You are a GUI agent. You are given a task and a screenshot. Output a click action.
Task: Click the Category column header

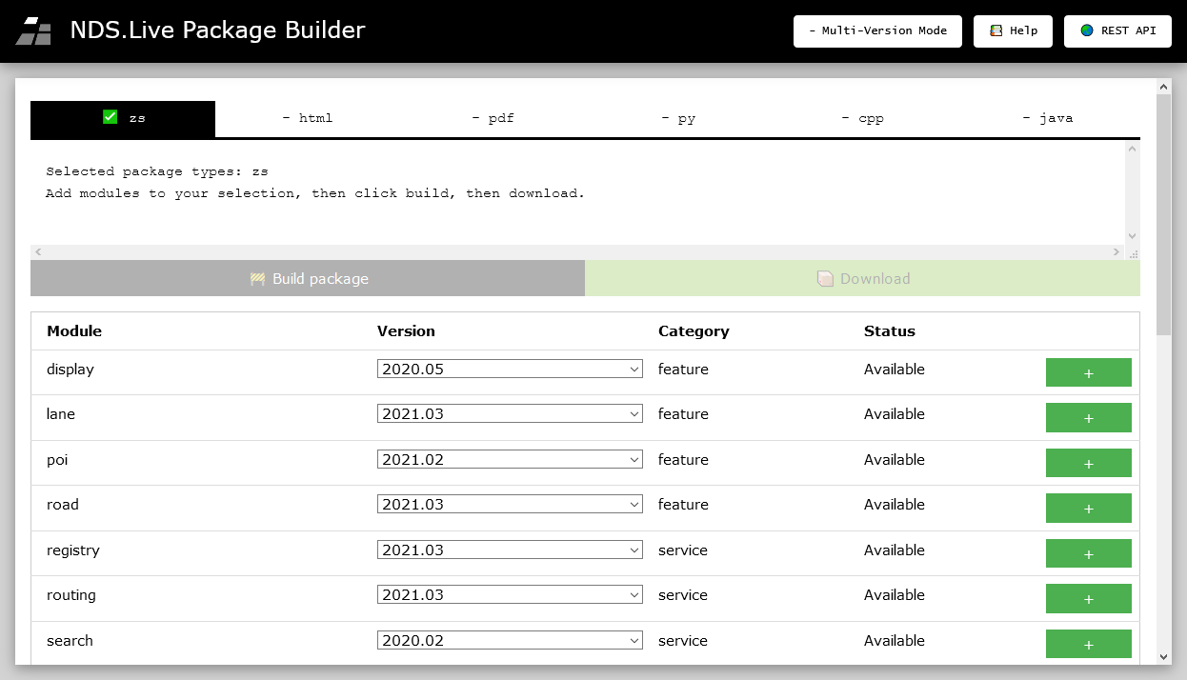coord(694,331)
